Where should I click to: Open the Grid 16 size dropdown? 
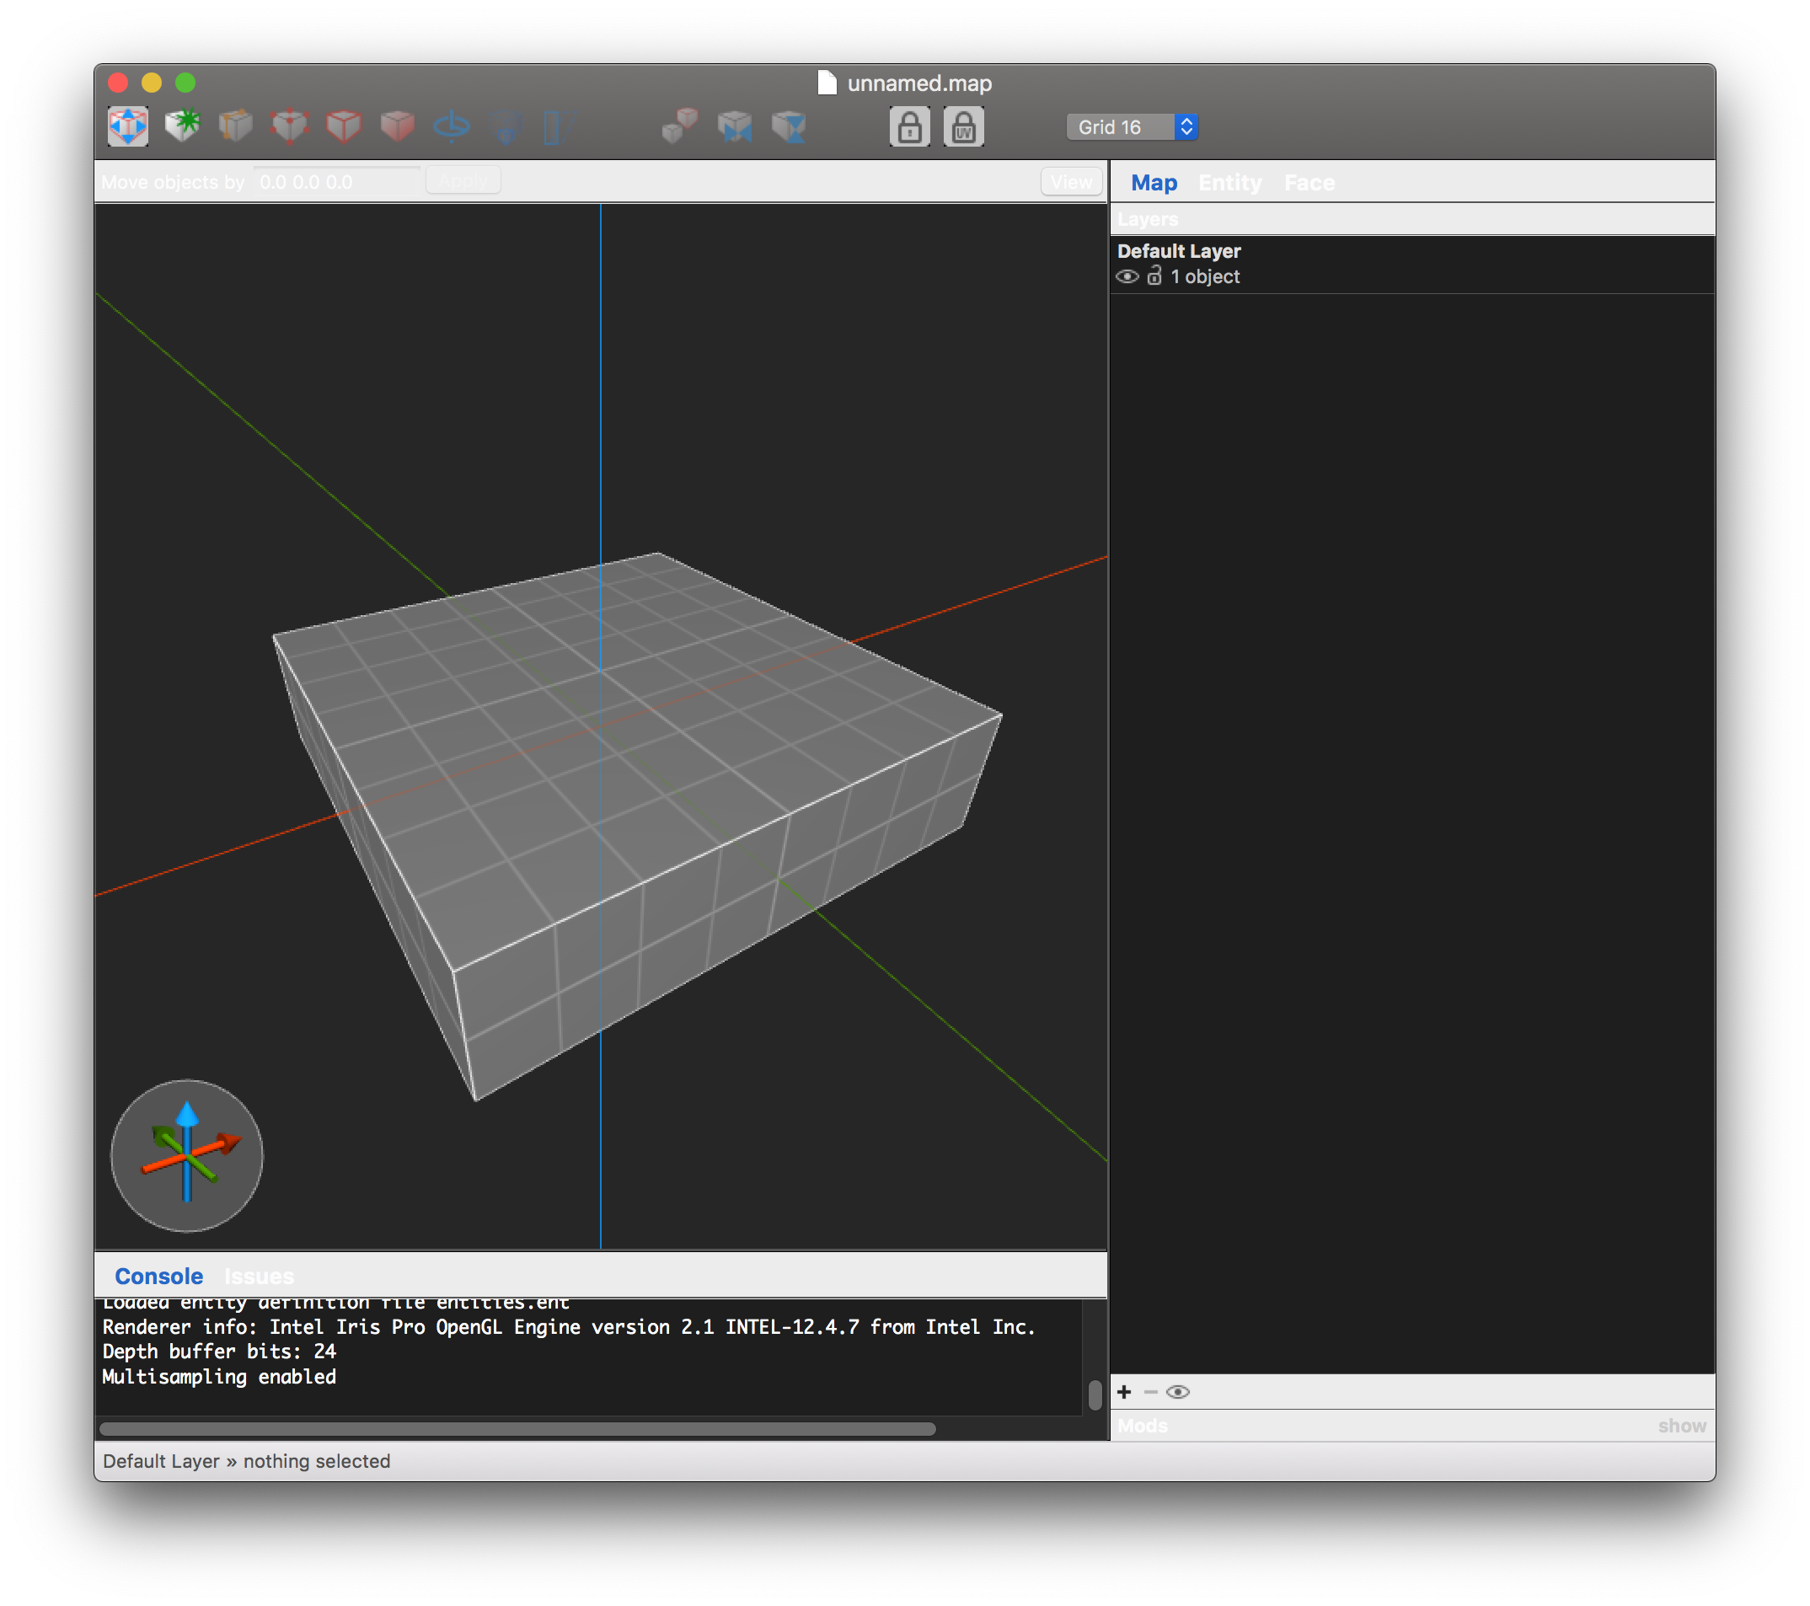click(x=1133, y=126)
